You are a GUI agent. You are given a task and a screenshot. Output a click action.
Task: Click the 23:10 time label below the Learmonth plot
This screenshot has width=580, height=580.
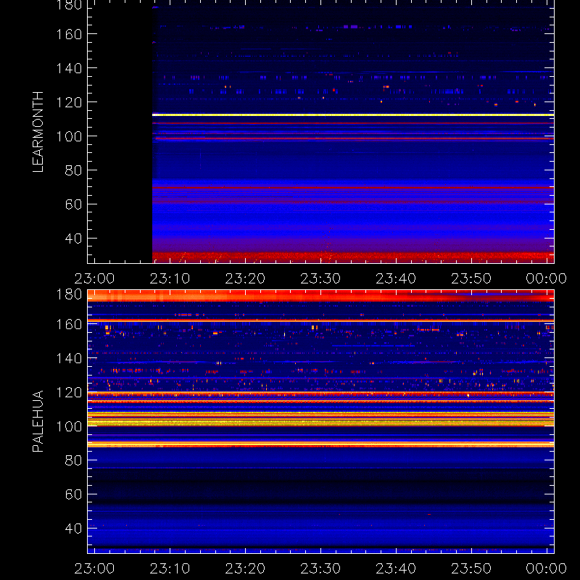click(x=170, y=278)
